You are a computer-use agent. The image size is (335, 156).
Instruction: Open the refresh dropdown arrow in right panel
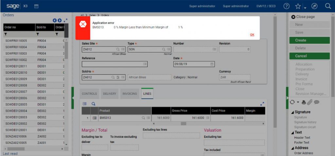coord(298,102)
